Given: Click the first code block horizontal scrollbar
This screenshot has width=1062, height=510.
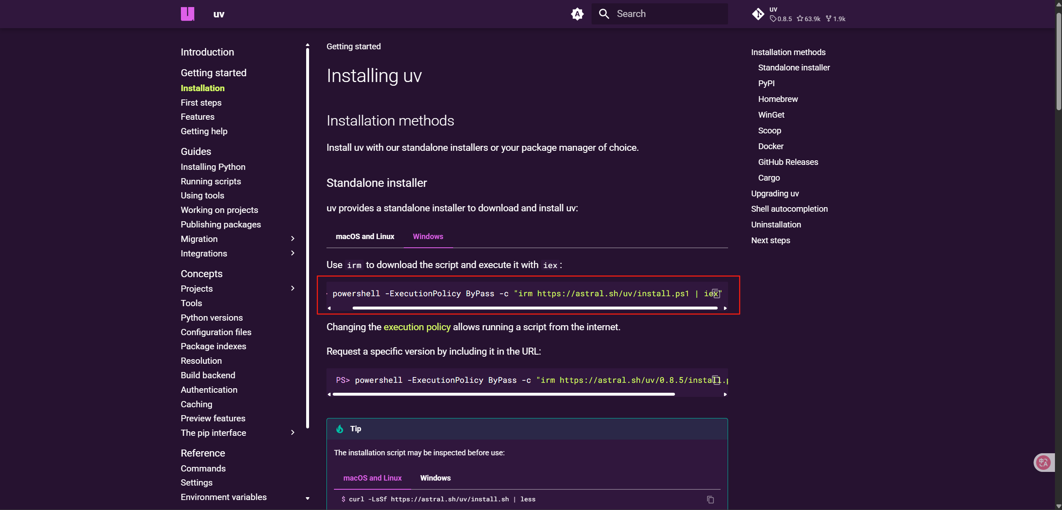Looking at the screenshot, I should [x=534, y=308].
